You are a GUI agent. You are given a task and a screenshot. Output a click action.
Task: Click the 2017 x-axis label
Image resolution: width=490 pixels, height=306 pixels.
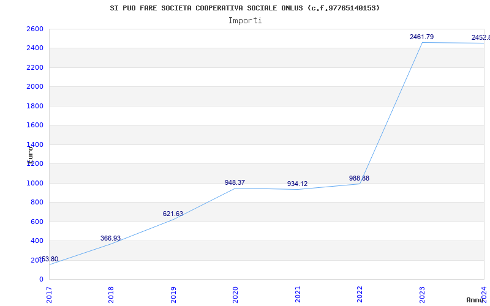(x=49, y=295)
